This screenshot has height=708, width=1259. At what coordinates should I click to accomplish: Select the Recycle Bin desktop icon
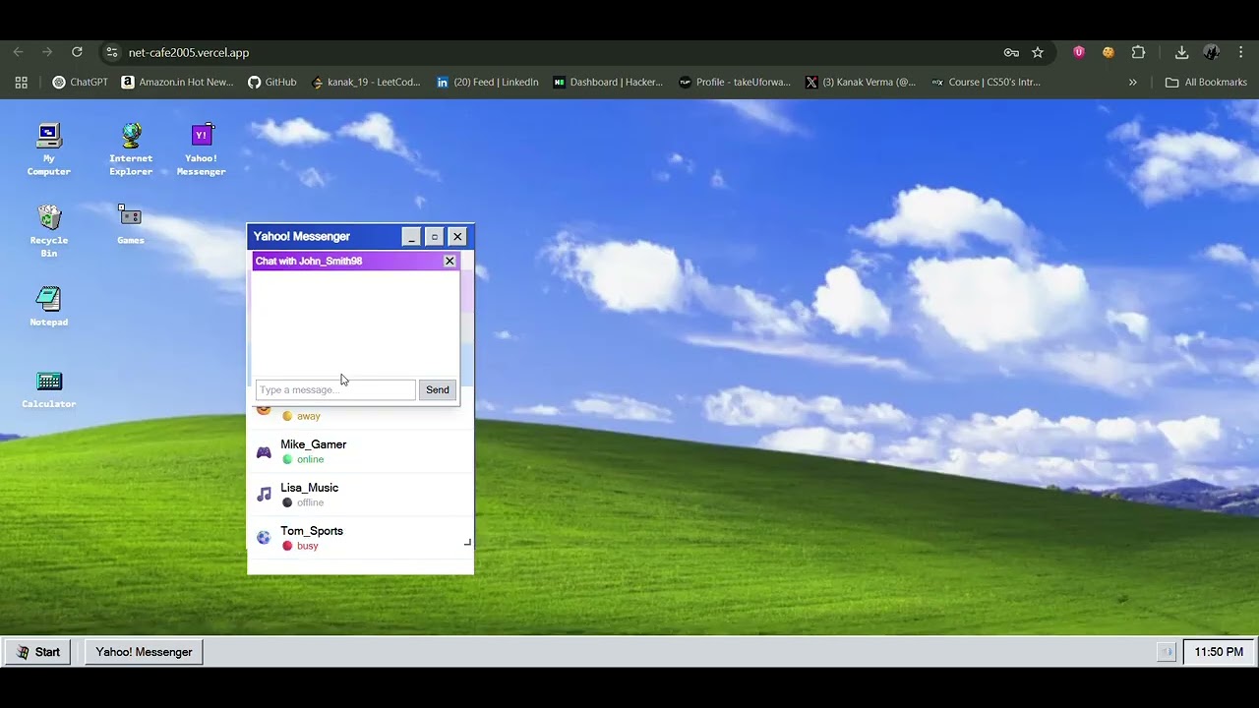[48, 231]
